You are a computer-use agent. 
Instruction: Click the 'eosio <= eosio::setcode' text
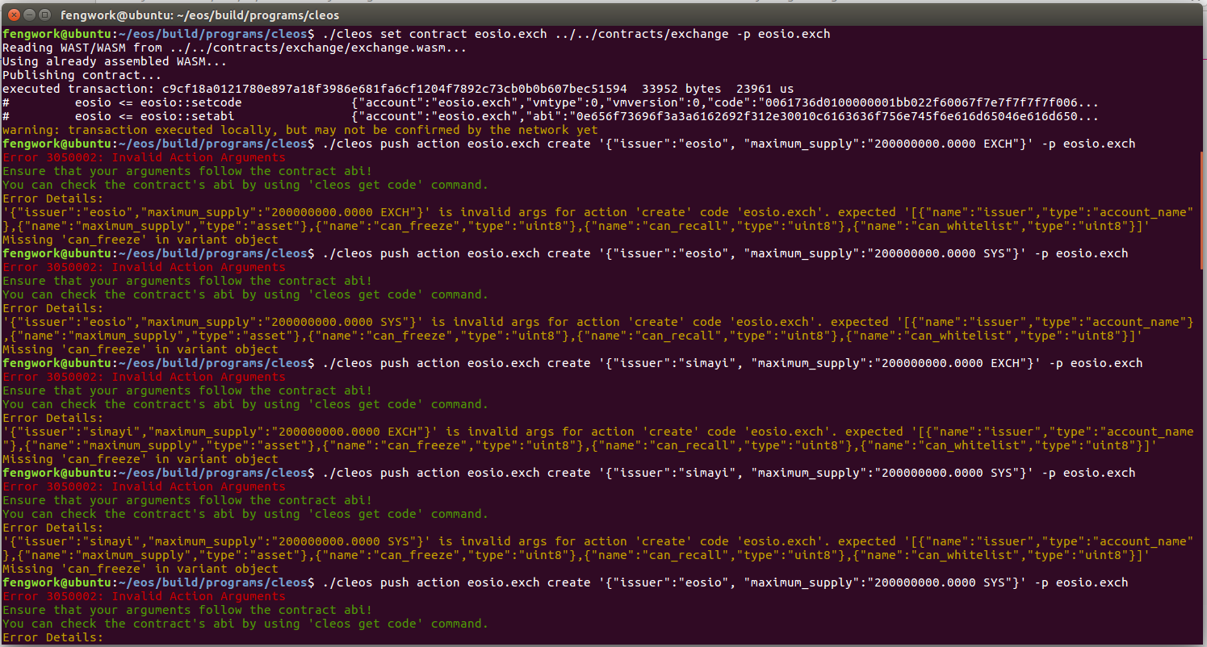click(x=157, y=102)
